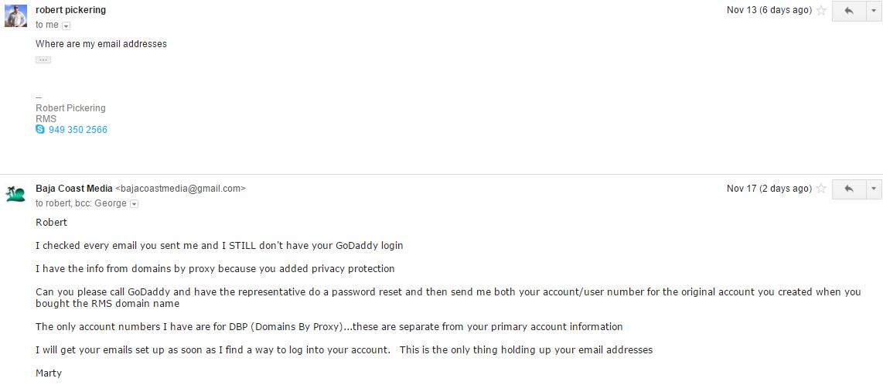Open More options dropdown for robert's message

click(x=874, y=11)
